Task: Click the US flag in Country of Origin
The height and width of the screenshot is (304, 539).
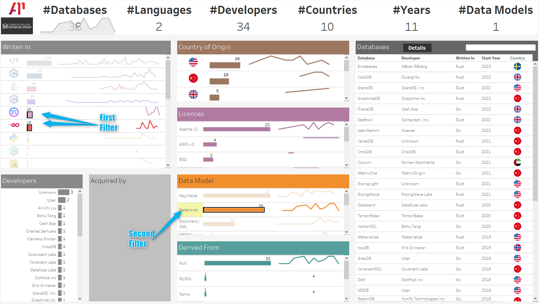Action: [193, 62]
